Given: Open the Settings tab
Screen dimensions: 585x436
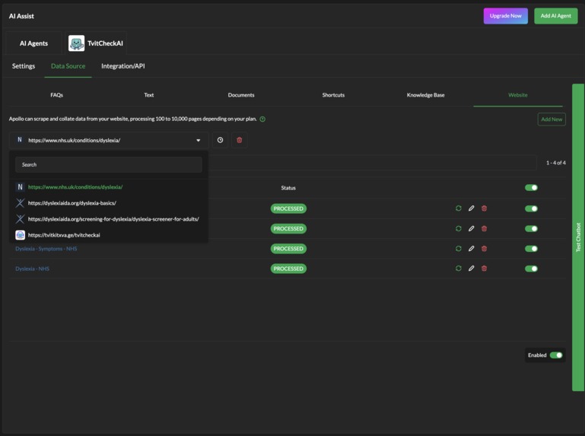Looking at the screenshot, I should point(24,66).
